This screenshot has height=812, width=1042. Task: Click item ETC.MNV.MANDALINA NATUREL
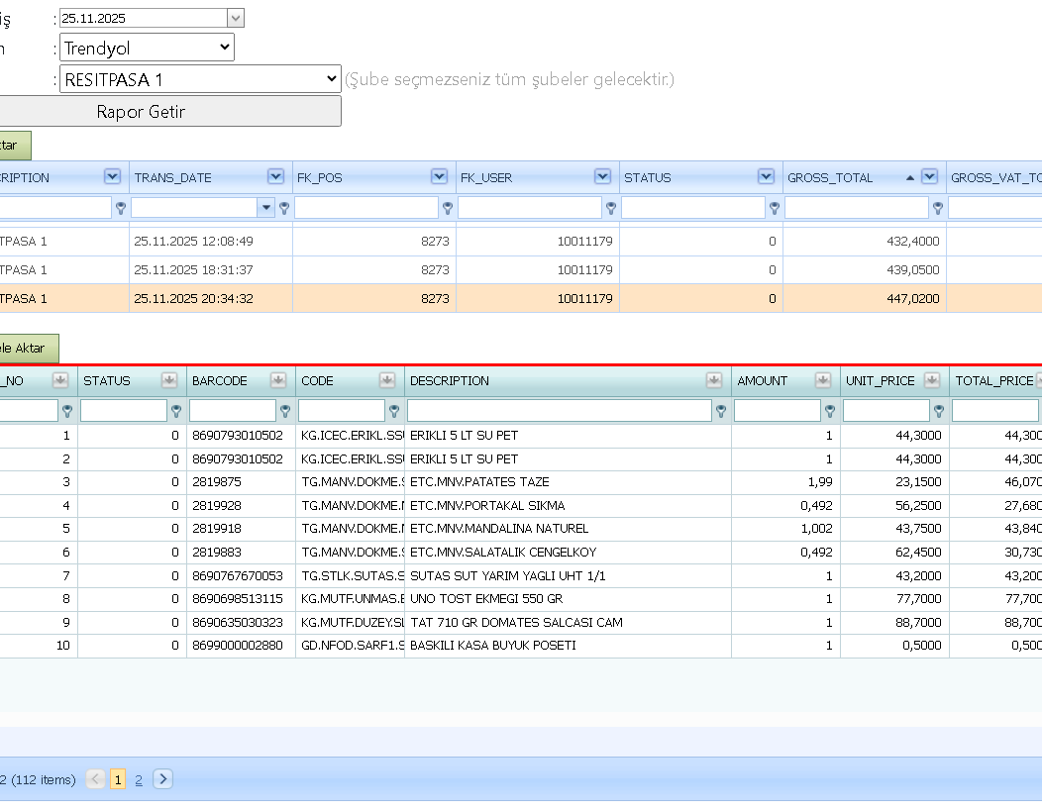[x=499, y=528]
